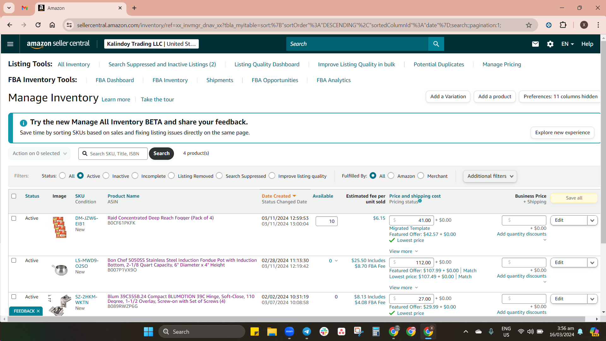Click the Take the tour link

(x=157, y=99)
